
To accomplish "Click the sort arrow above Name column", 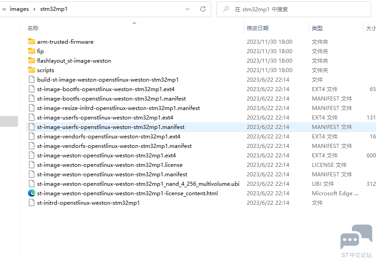I will tap(135, 23).
